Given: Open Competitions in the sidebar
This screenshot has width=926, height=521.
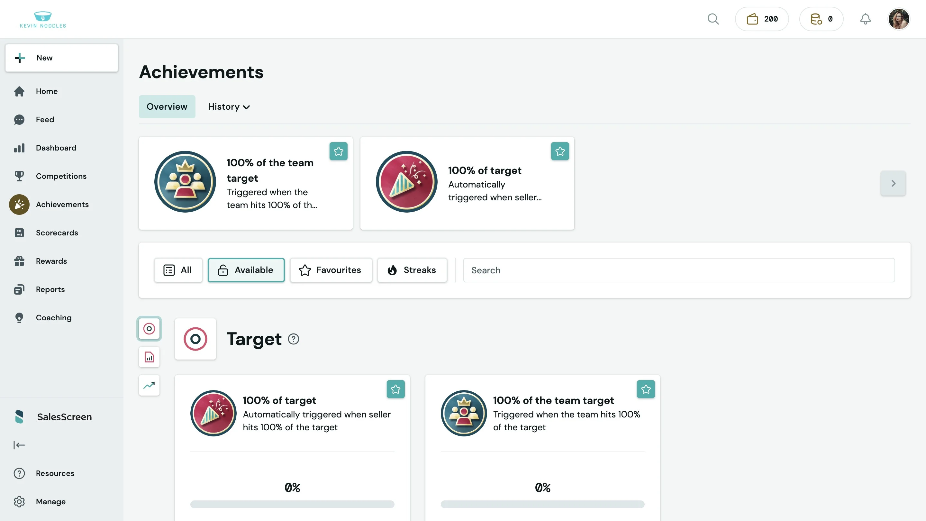Looking at the screenshot, I should [x=61, y=176].
